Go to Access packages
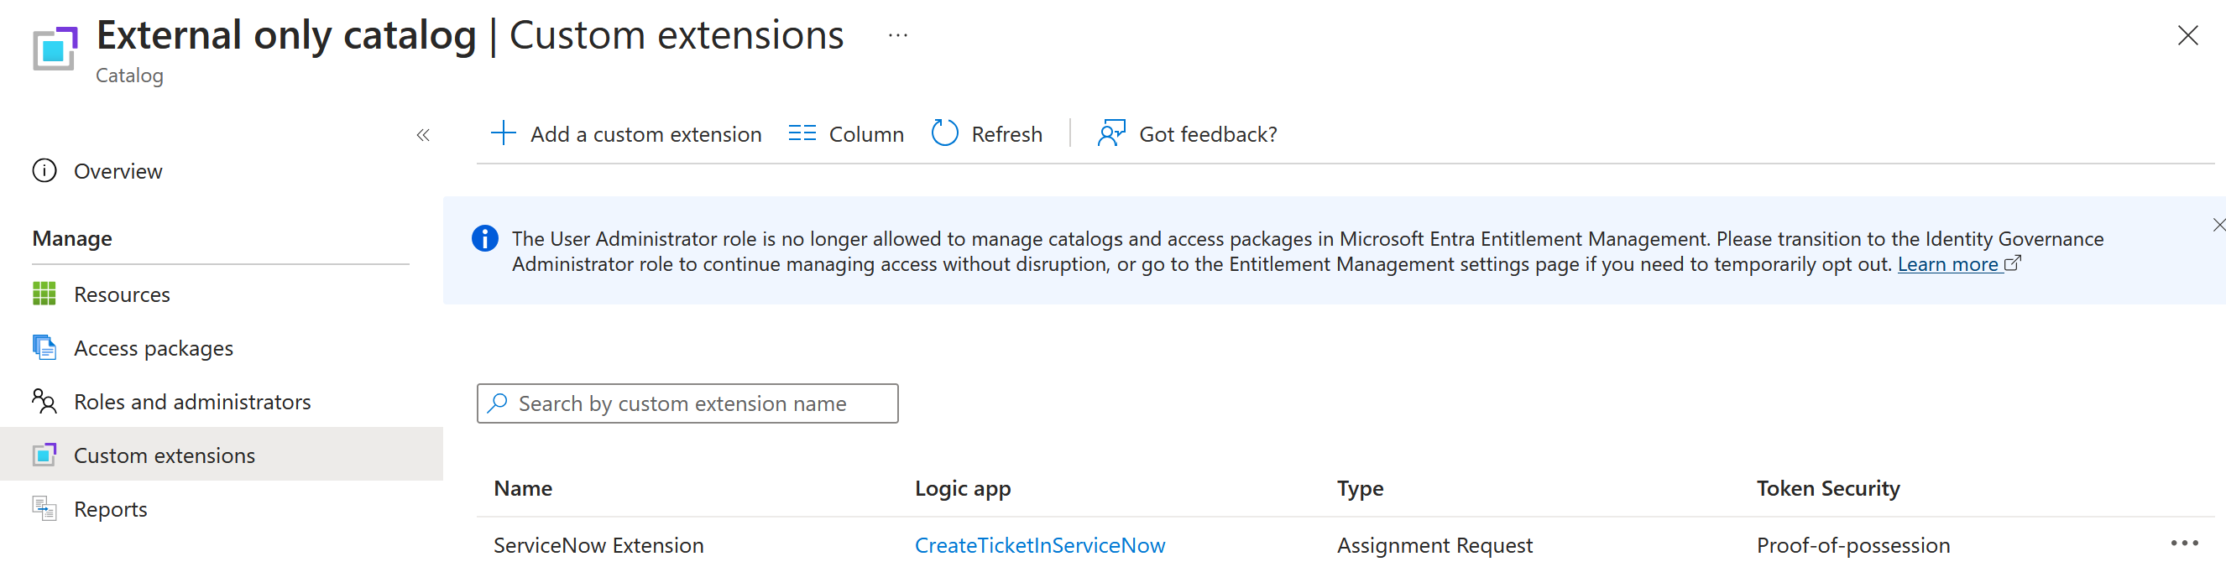 tap(153, 348)
